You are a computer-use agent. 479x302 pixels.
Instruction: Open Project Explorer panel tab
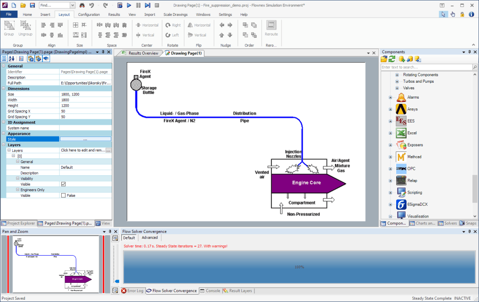click(18, 223)
